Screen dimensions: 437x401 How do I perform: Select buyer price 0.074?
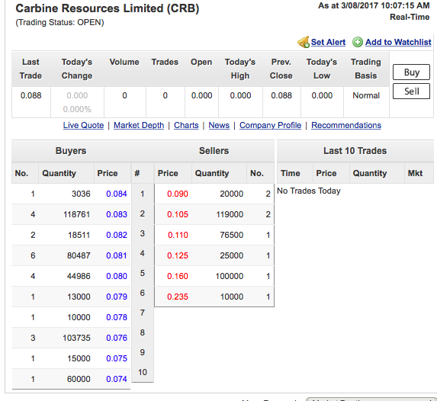pos(117,379)
